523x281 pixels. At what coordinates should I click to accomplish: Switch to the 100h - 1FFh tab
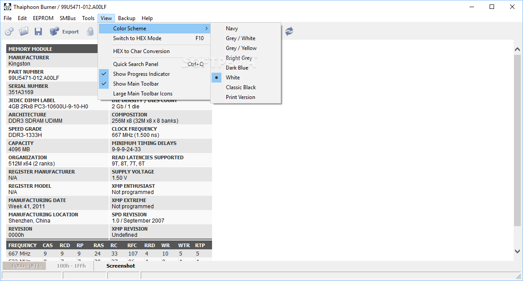[x=71, y=266]
